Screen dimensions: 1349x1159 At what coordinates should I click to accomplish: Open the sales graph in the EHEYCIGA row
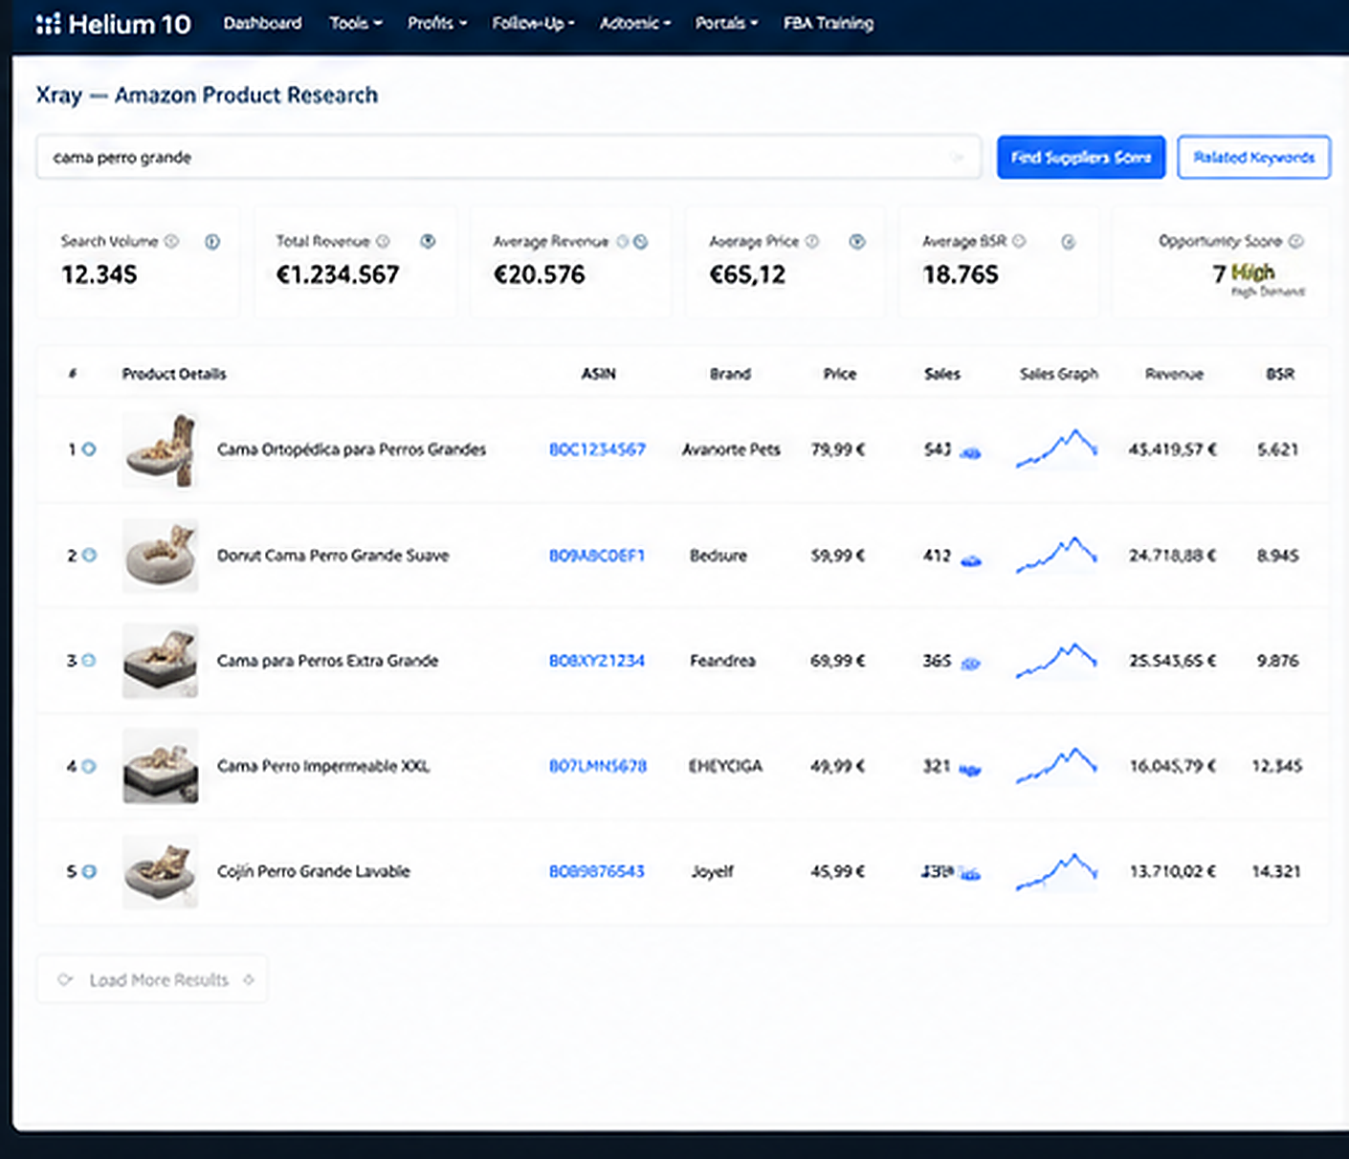[1056, 766]
